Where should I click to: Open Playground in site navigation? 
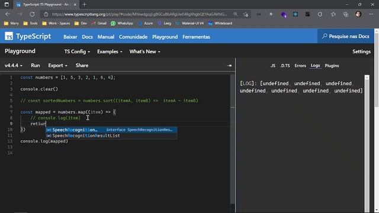click(165, 37)
